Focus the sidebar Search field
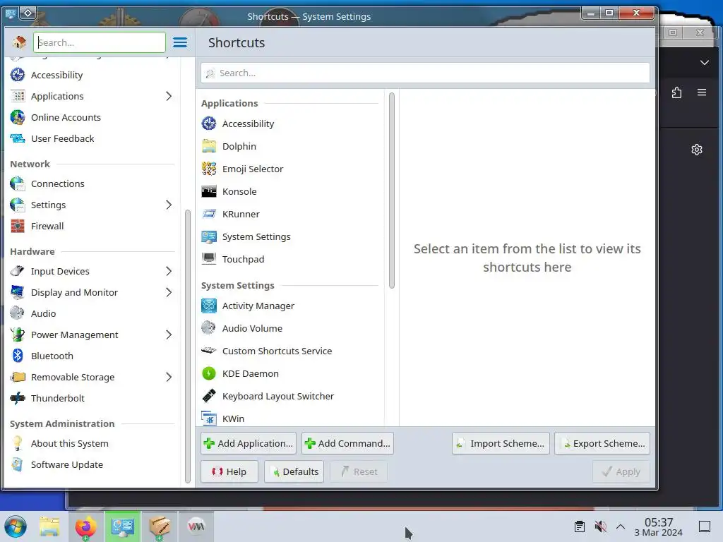 99,42
